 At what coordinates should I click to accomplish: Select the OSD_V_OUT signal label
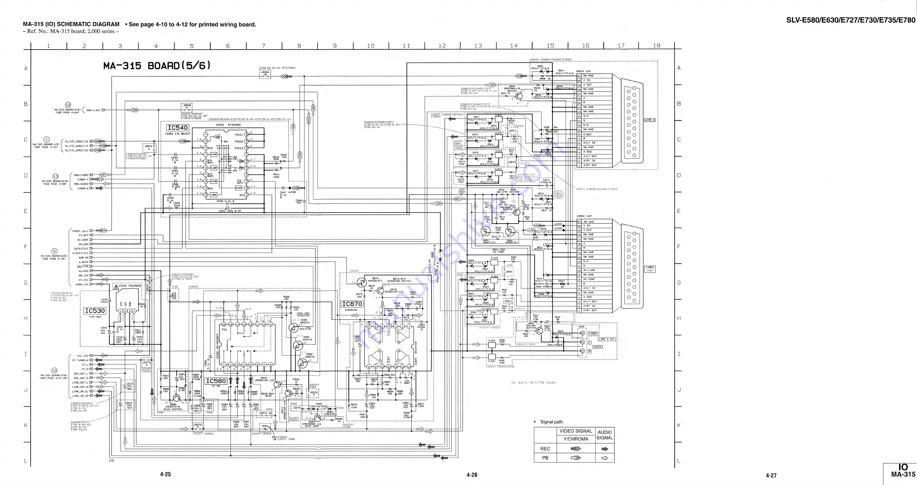point(93,110)
